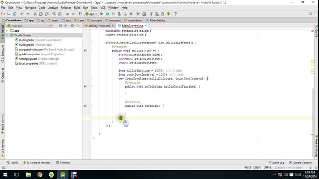Click the Paste icon in toolbar
Image resolution: width=319 pixels, height=179 pixels.
pyautogui.click(x=47, y=14)
